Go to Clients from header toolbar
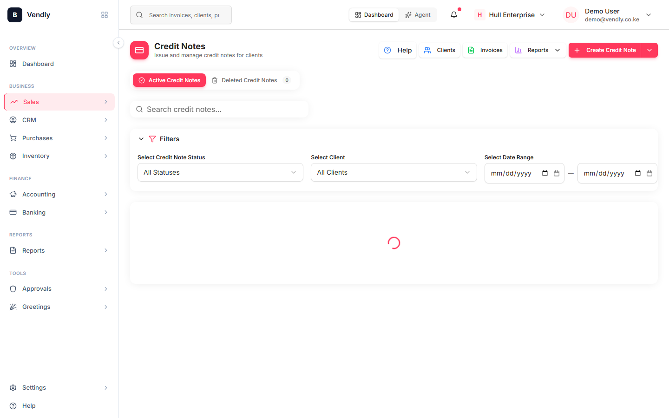This screenshot has width=669, height=418. (x=439, y=50)
